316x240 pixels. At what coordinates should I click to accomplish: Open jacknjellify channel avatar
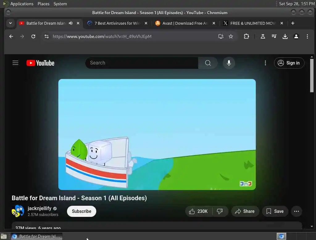pyautogui.click(x=18, y=211)
